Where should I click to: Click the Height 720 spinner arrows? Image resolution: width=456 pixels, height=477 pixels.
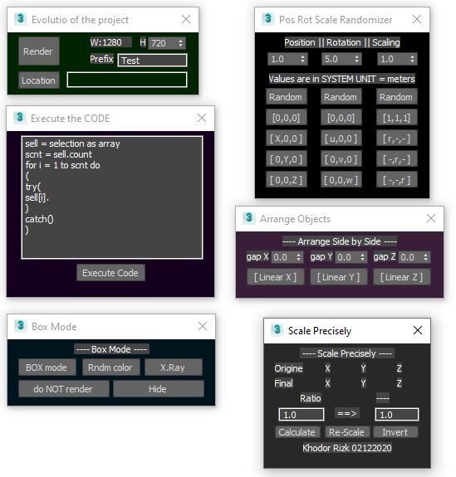pyautogui.click(x=180, y=43)
